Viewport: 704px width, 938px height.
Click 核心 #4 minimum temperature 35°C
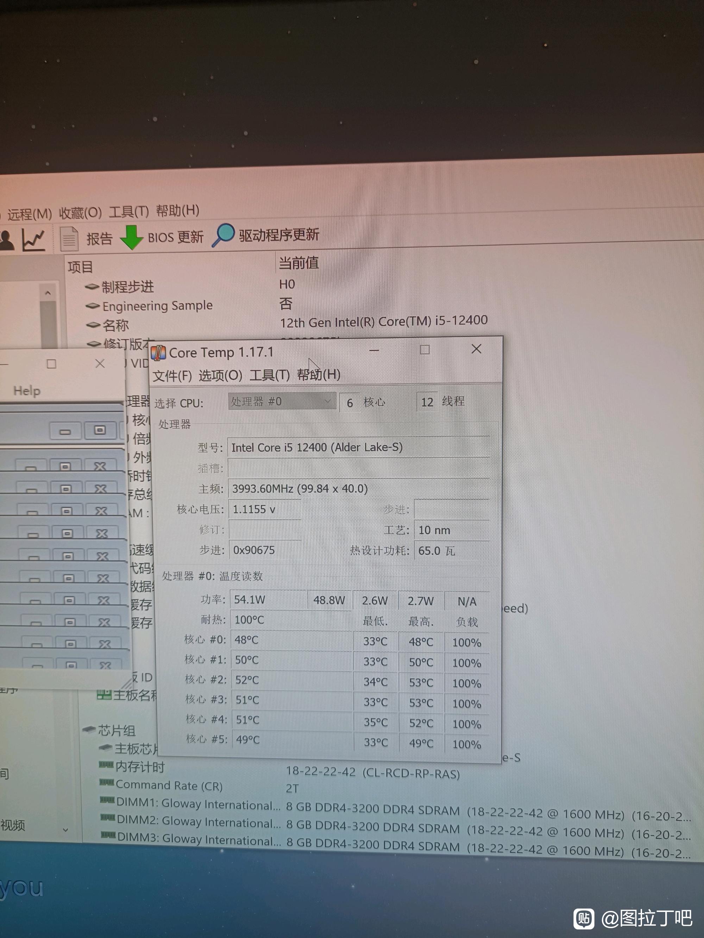coord(376,722)
